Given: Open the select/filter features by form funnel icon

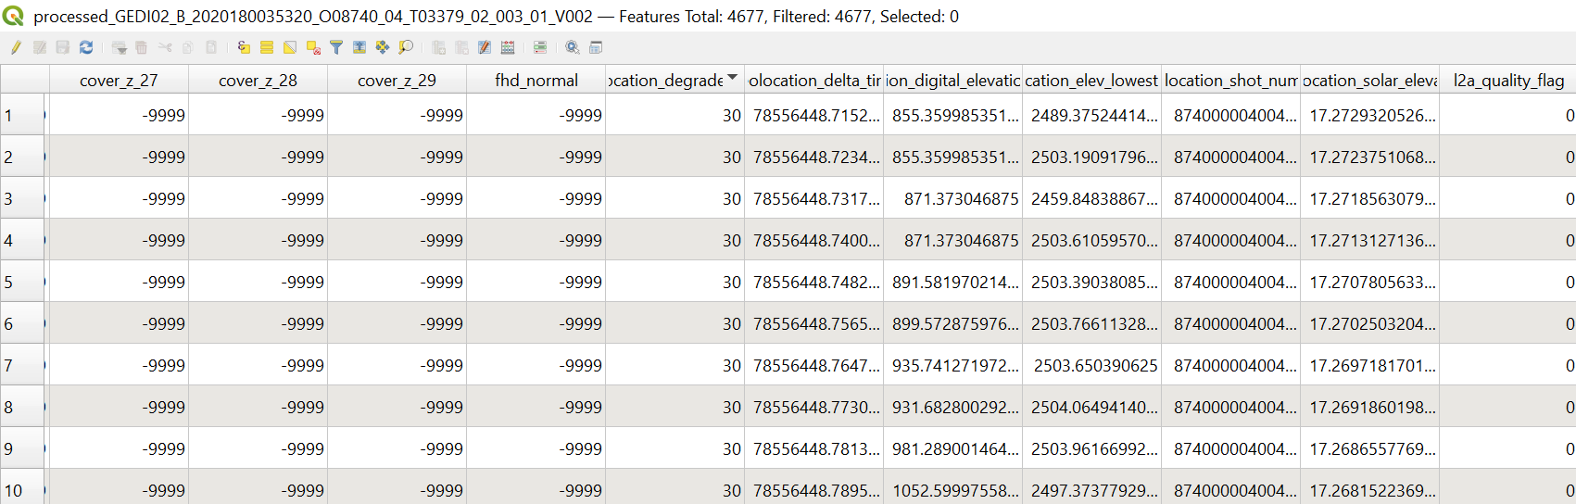Looking at the screenshot, I should [336, 47].
